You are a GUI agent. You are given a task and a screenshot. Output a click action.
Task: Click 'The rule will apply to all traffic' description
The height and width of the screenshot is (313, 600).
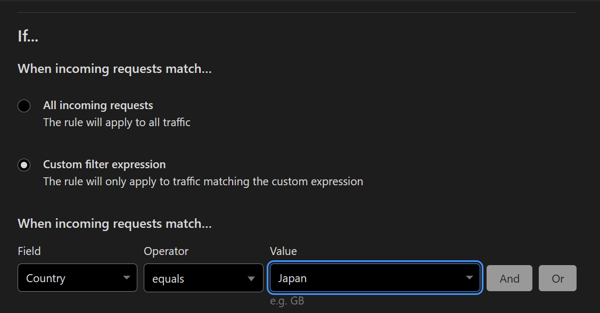pyautogui.click(x=117, y=122)
